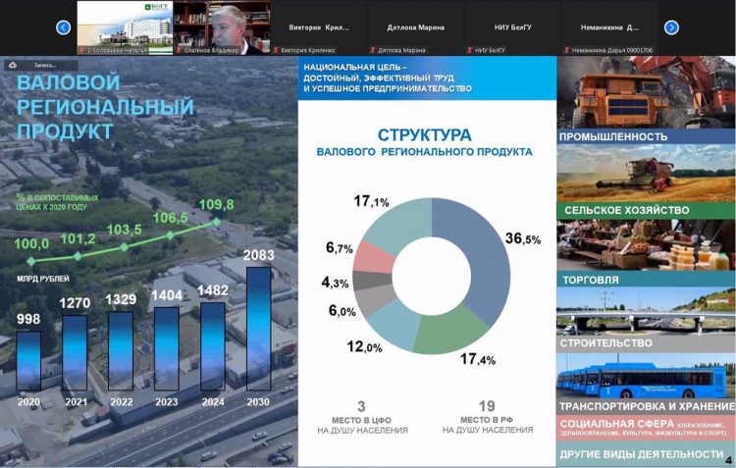Select Дятлова Марина participant tile
Image resolution: width=736 pixels, height=468 pixels.
(x=416, y=26)
